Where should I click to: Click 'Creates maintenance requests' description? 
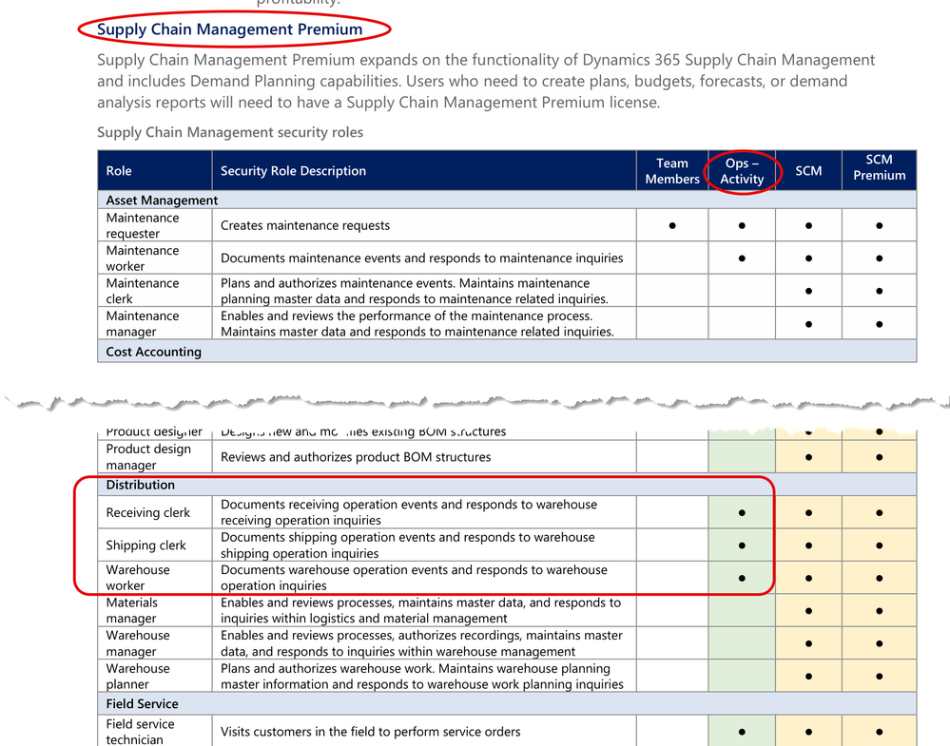(305, 225)
